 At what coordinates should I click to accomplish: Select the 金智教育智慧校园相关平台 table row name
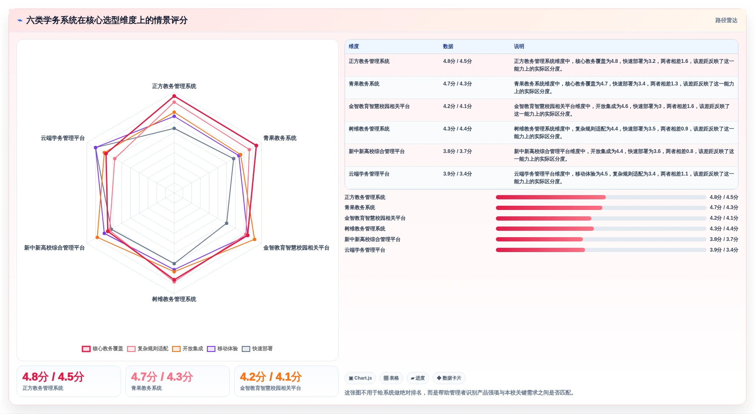click(379, 106)
